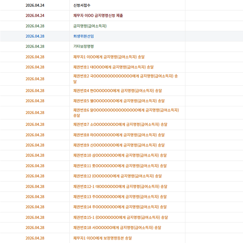Viewport: 243px width, 243px height.
Task: Select '채무자1 이OO에게 보정명령등본 송달' entry
Action: (102, 238)
